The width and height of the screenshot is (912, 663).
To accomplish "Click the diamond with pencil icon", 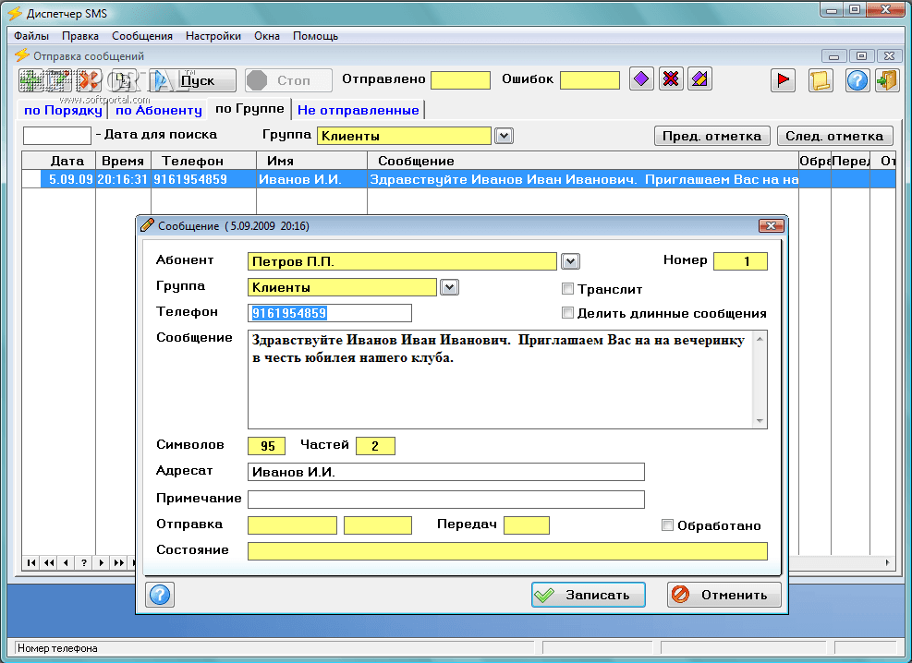I will 699,79.
